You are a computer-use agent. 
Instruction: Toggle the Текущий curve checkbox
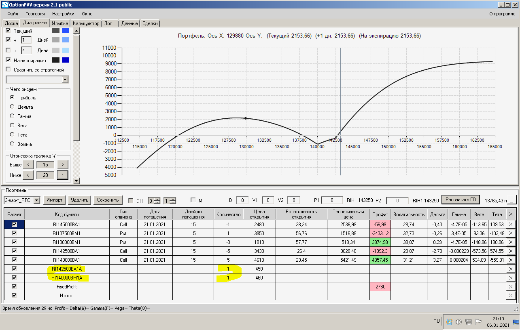coord(8,31)
